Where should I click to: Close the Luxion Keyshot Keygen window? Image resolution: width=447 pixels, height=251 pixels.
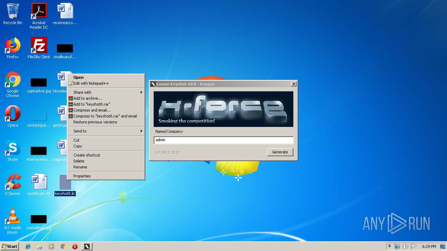[294, 84]
